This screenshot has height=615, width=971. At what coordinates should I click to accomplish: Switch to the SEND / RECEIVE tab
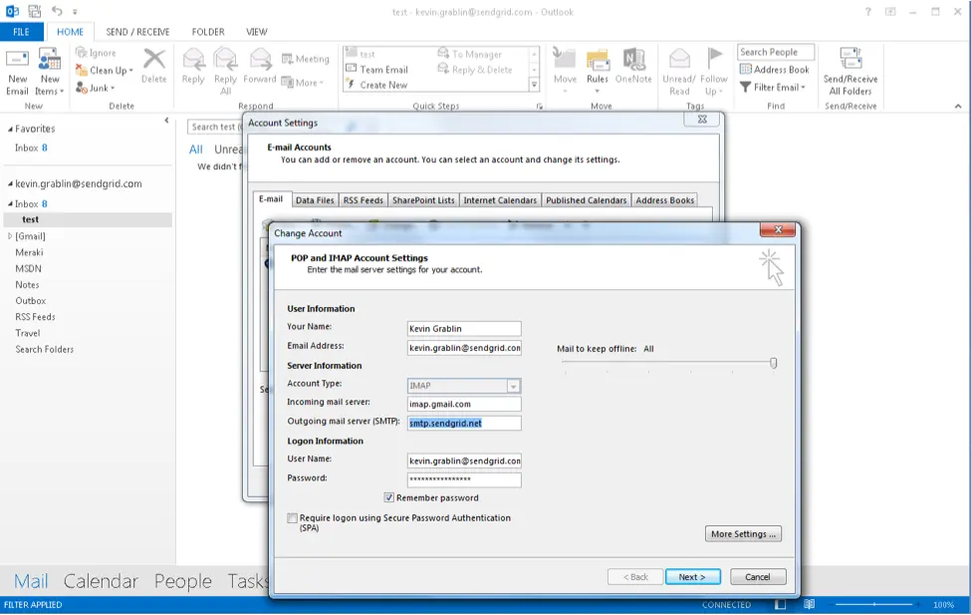pyautogui.click(x=137, y=32)
